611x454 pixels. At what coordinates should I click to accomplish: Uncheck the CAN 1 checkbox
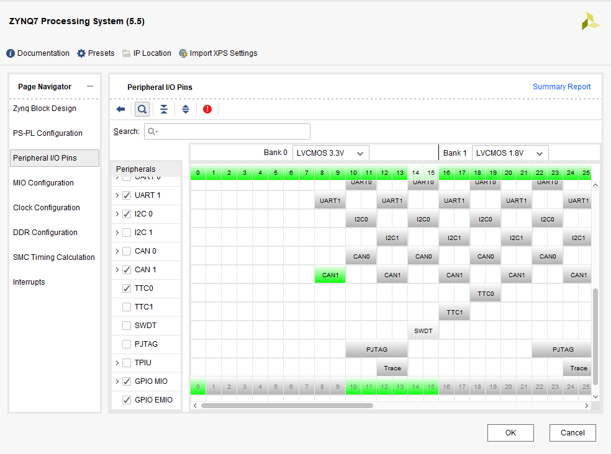127,270
